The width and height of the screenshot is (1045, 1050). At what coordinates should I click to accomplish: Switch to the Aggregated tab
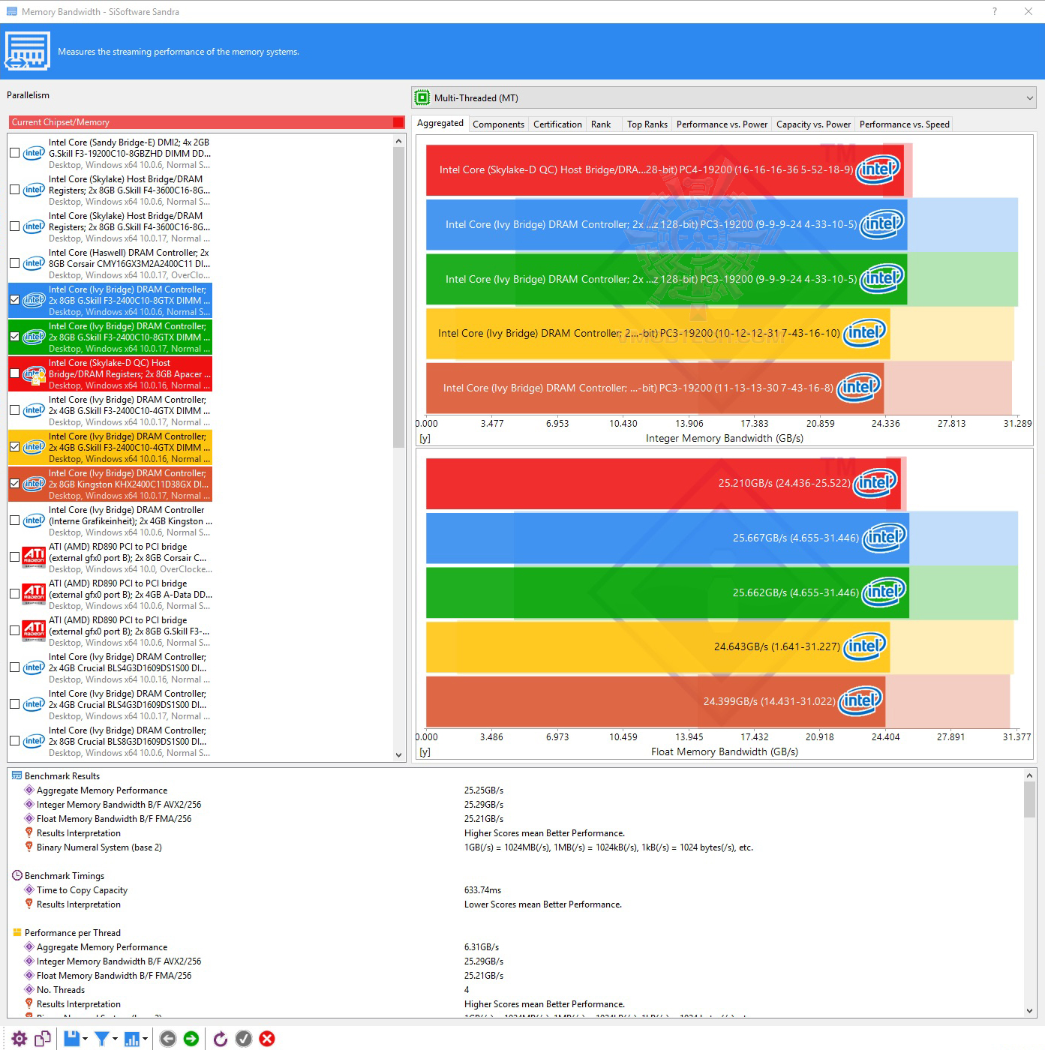pos(440,124)
